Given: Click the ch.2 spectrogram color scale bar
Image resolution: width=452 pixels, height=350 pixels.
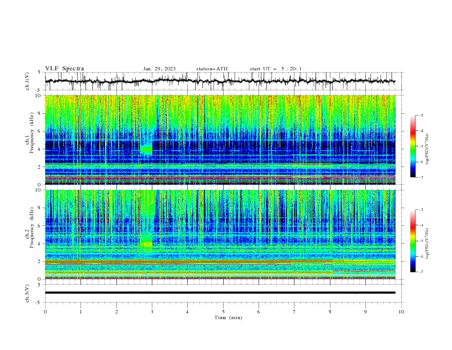Looking at the screenshot, I should (x=413, y=241).
